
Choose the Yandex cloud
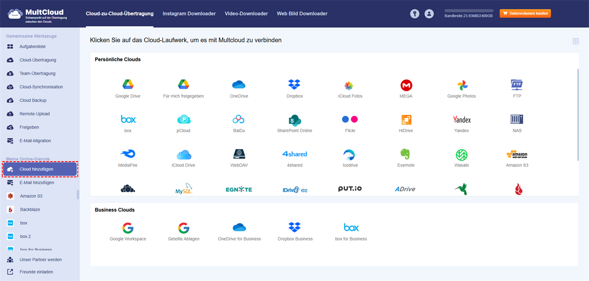click(461, 119)
